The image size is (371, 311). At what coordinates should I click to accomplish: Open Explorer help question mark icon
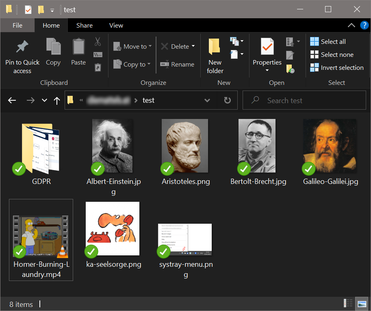click(364, 25)
